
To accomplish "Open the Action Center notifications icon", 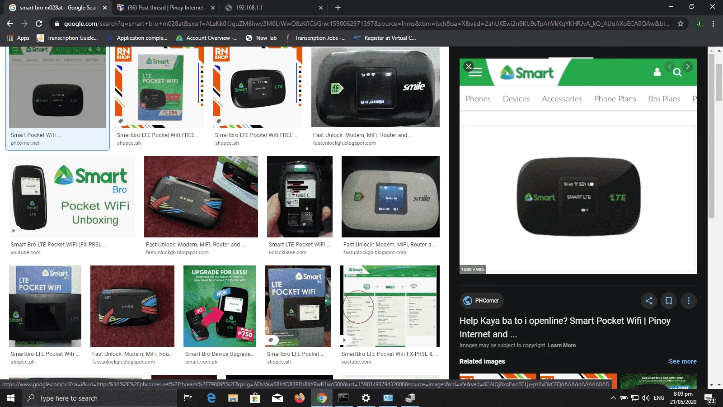I will coord(710,398).
